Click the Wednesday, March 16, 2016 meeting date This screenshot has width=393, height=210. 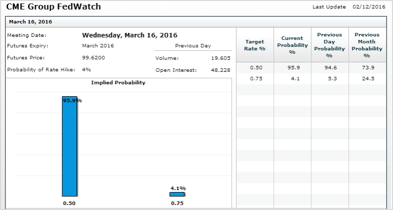coord(130,35)
